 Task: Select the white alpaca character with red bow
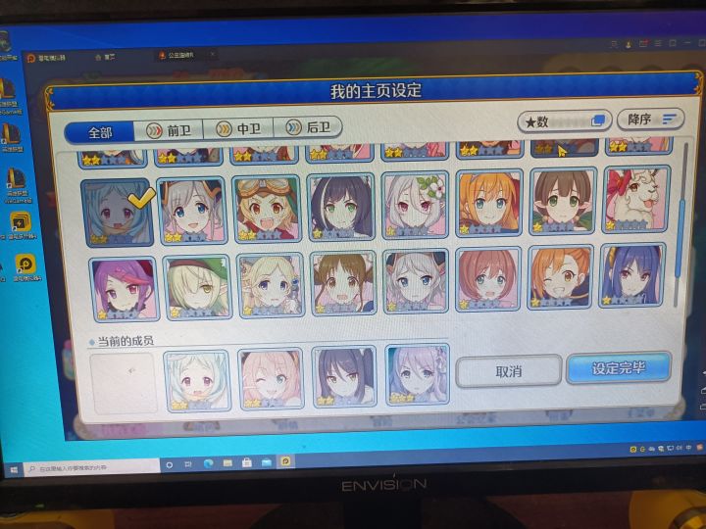pos(636,200)
